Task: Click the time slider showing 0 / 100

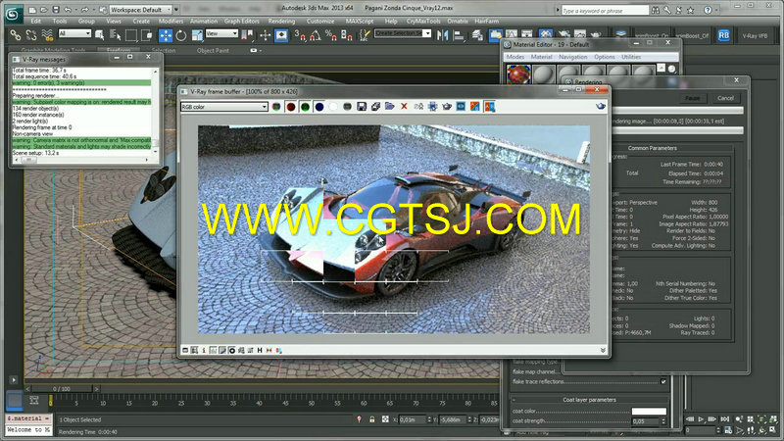Action: pos(62,388)
